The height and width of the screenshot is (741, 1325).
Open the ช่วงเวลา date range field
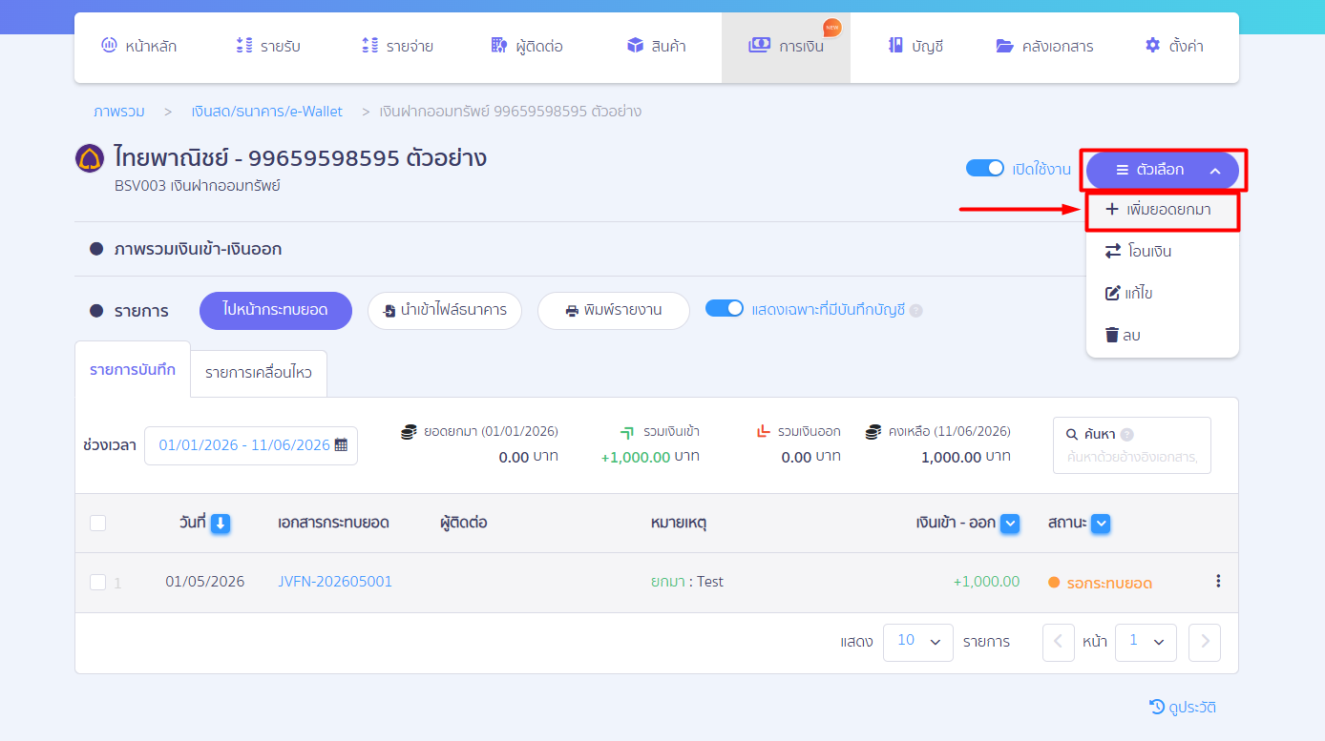(251, 445)
